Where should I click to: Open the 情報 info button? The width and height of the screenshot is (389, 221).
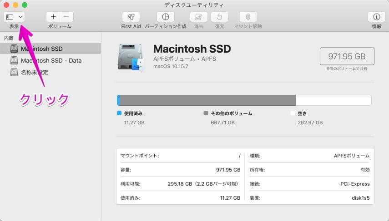click(x=376, y=17)
